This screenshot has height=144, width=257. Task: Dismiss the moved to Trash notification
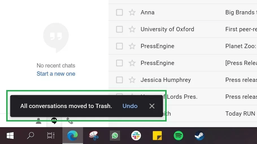152,106
